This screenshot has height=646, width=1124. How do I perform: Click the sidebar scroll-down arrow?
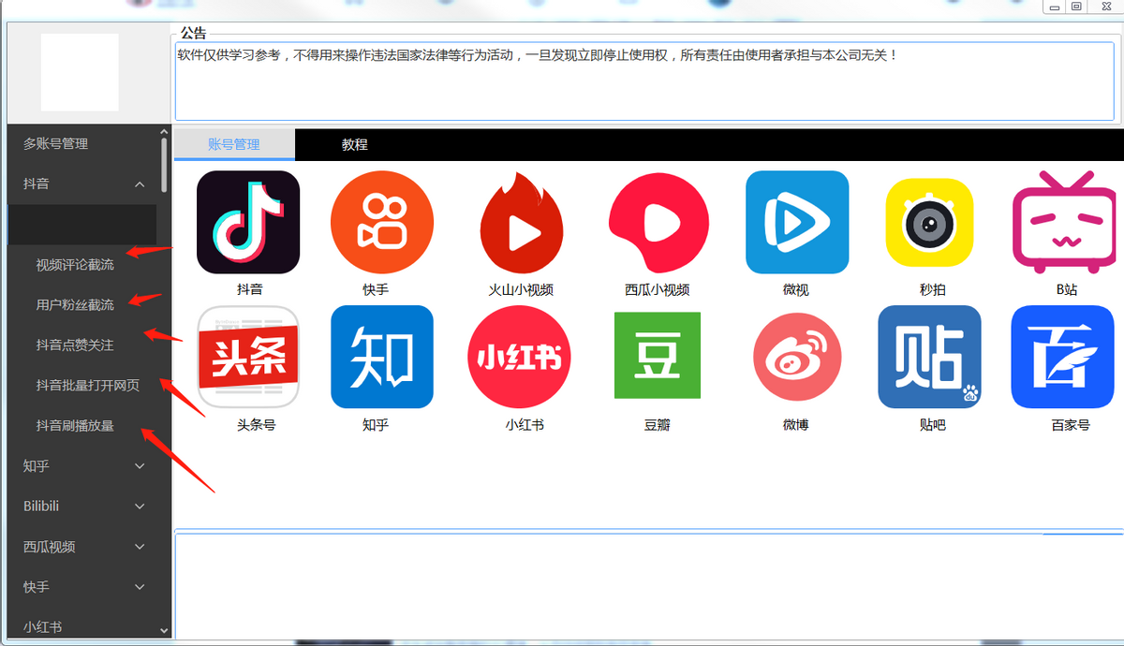coord(165,632)
